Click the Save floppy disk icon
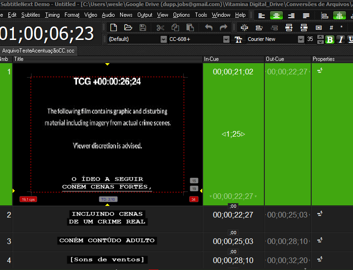This screenshot has width=353, height=270. [x=143, y=27]
